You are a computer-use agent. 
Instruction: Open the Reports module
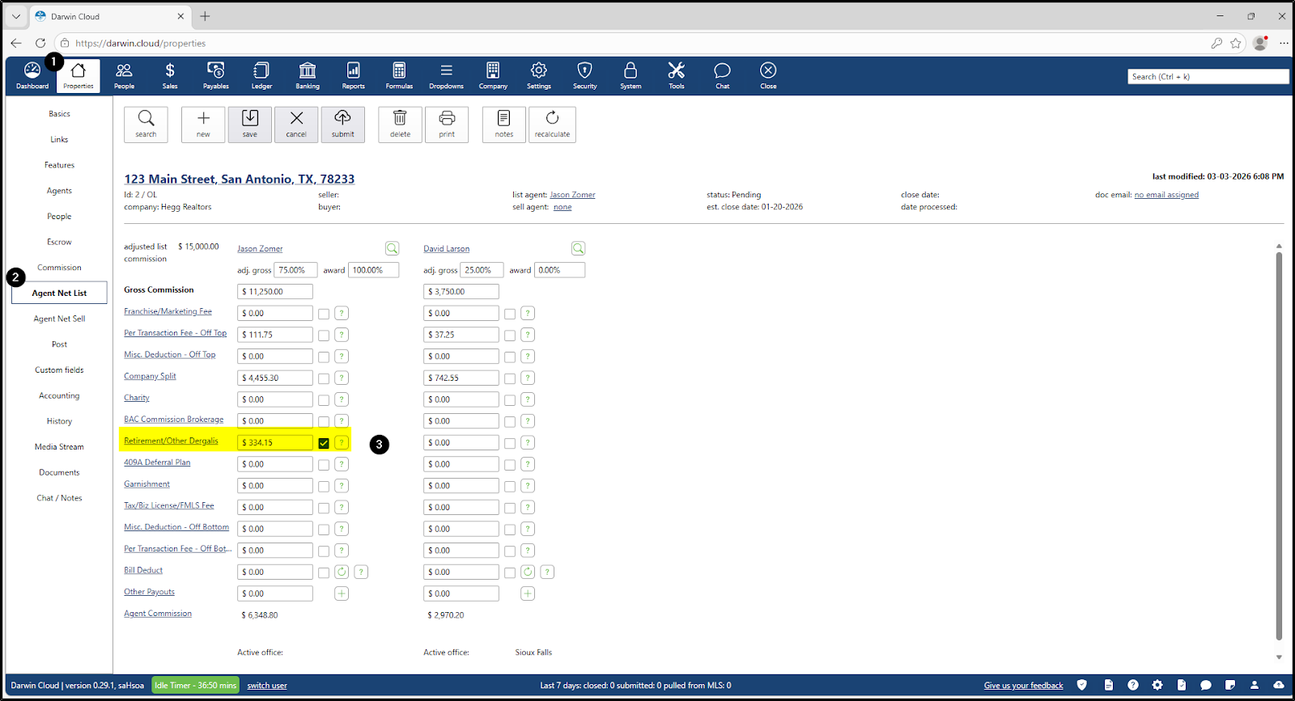click(354, 75)
